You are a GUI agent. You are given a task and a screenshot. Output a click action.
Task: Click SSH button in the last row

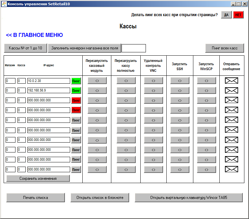coord(180,170)
